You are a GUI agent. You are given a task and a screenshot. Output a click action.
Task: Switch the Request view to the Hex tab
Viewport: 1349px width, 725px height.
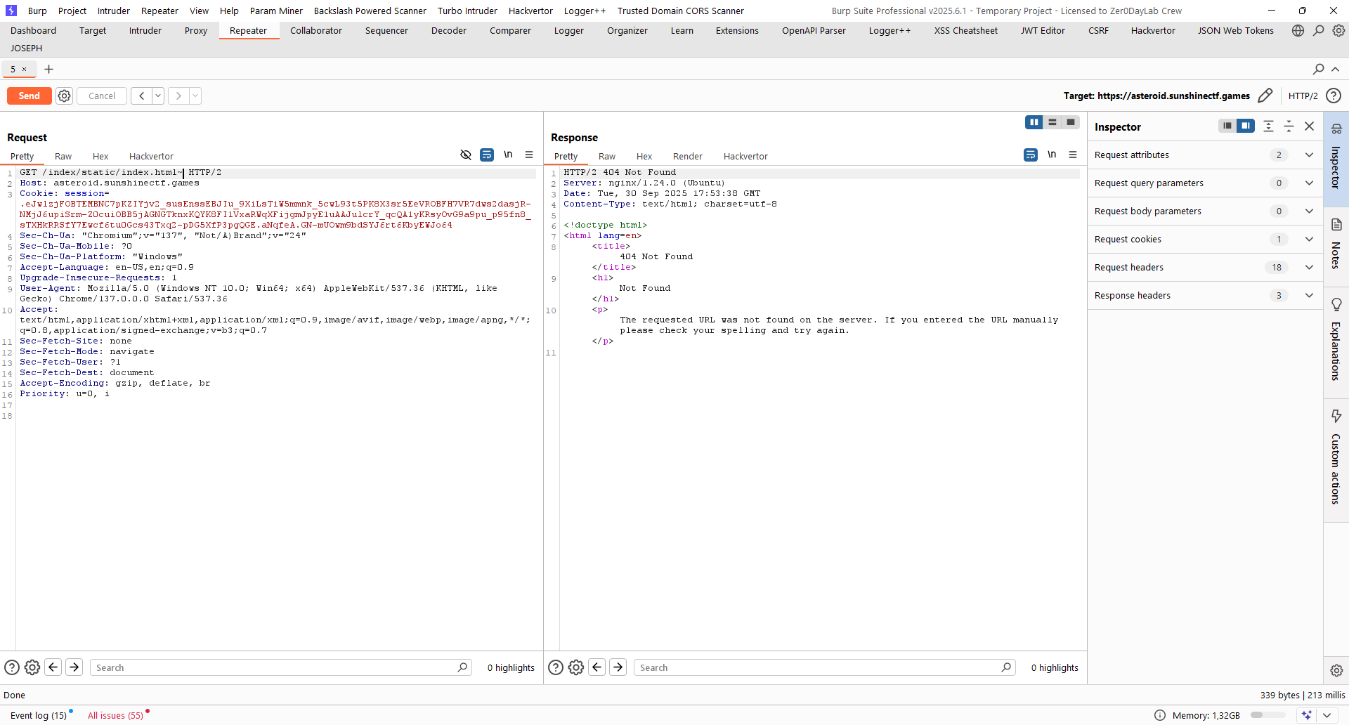click(100, 157)
